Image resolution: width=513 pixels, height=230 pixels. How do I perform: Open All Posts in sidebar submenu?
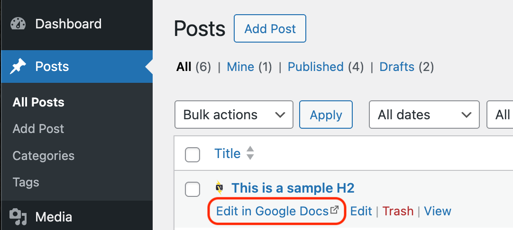pyautogui.click(x=38, y=102)
